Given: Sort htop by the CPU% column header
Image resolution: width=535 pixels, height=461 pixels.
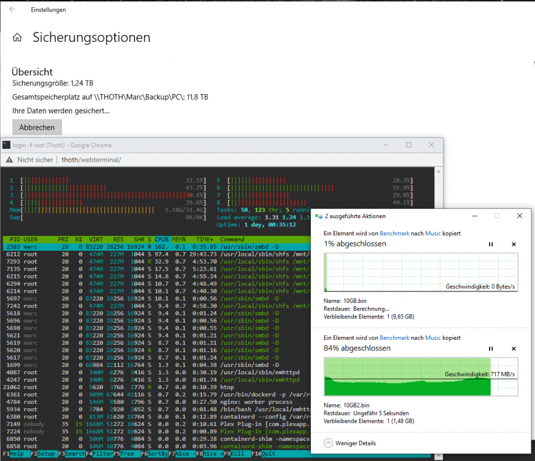Looking at the screenshot, I should tap(162, 239).
